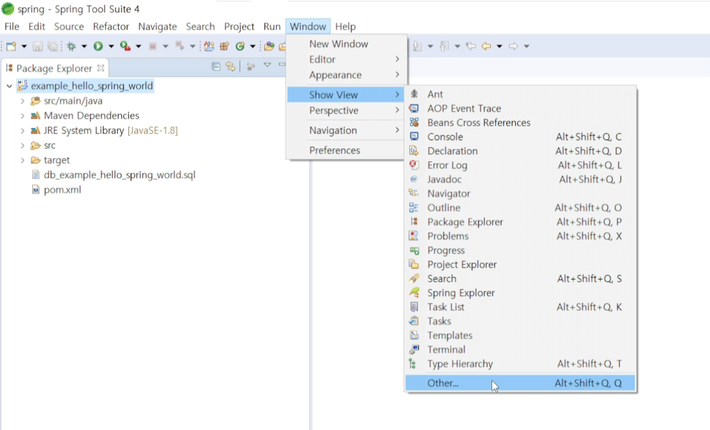Expand the src/main/java folder

[x=22, y=101]
